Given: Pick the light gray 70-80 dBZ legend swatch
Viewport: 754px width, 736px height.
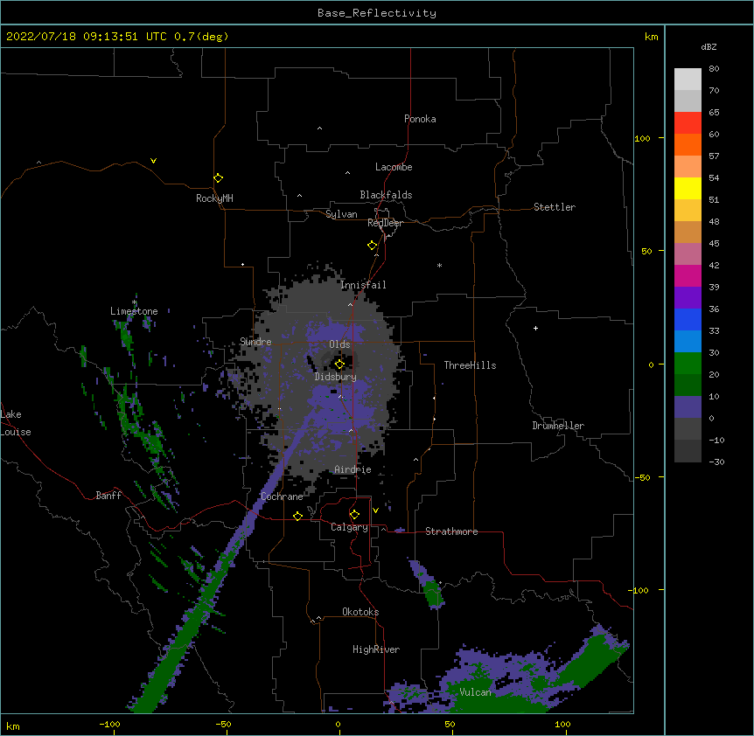Looking at the screenshot, I should (688, 79).
